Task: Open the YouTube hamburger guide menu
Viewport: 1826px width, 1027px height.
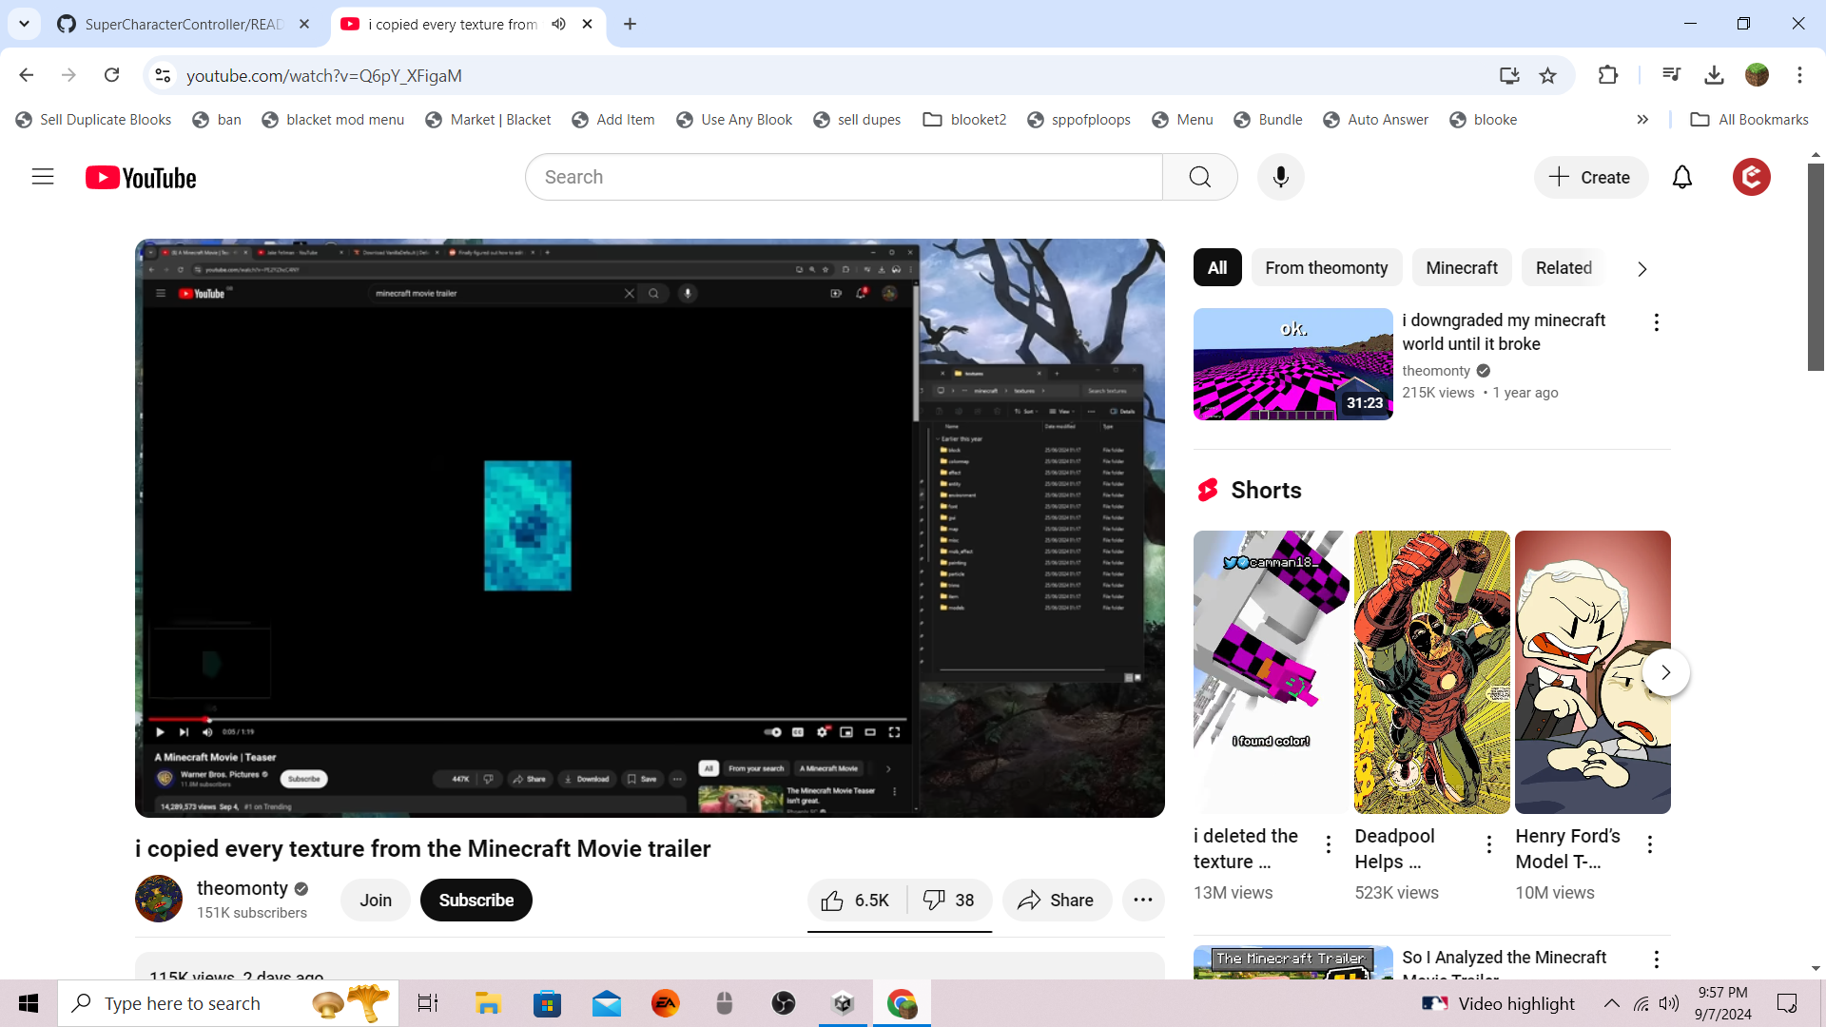Action: click(43, 177)
